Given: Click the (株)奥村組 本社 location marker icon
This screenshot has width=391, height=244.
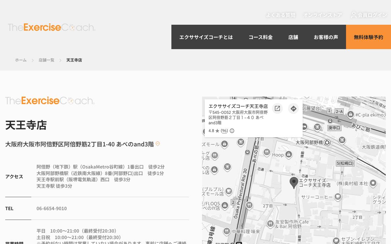Looking at the screenshot, I should [x=373, y=183].
